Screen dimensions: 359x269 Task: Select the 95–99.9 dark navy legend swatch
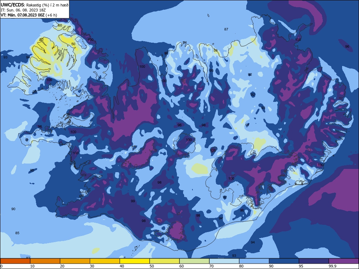[314, 261]
